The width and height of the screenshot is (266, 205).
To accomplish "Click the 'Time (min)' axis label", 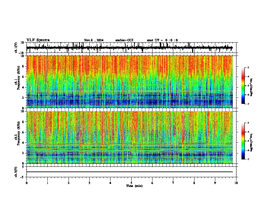I will click(134, 186).
